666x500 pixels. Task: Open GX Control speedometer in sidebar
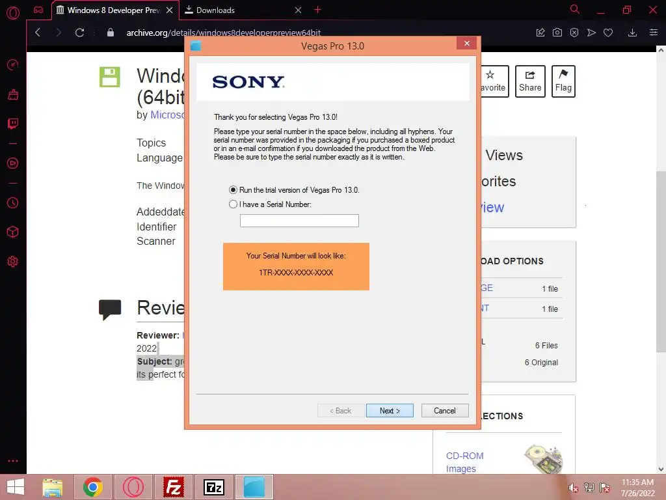coord(13,64)
